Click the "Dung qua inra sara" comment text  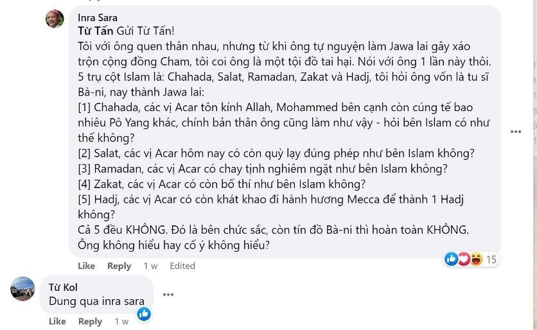(x=96, y=301)
